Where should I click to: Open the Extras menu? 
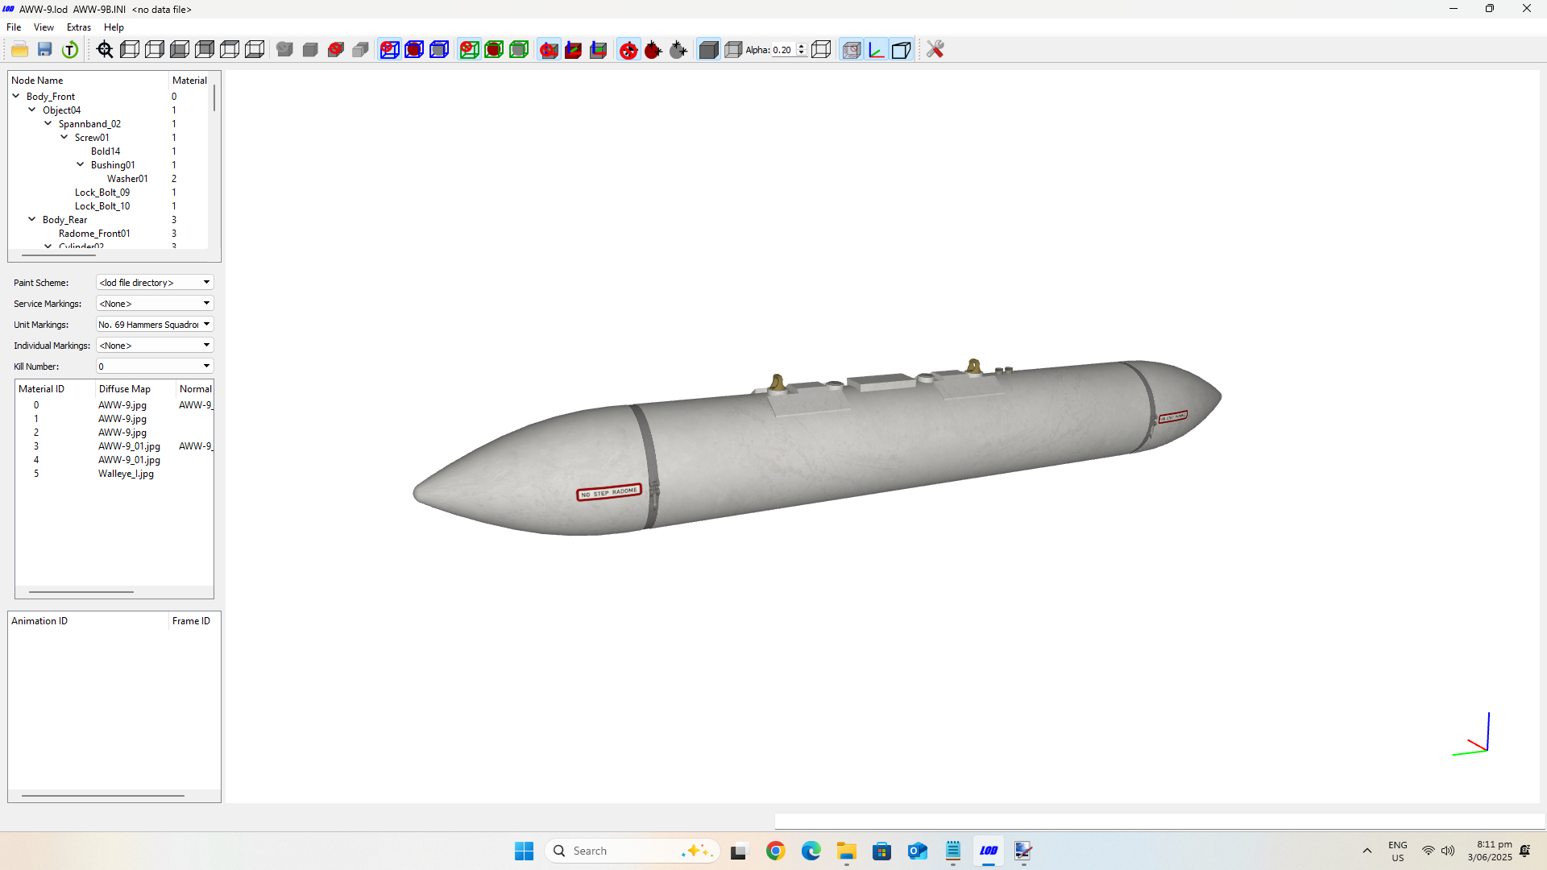(x=79, y=27)
